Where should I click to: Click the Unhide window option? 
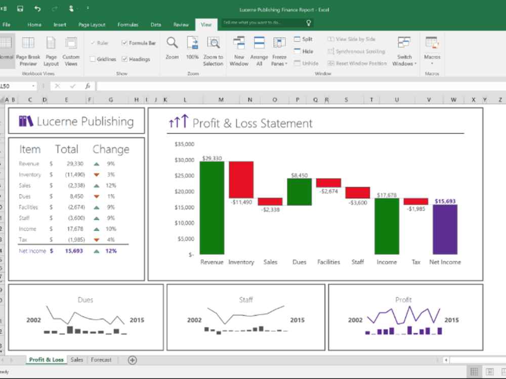click(x=306, y=64)
